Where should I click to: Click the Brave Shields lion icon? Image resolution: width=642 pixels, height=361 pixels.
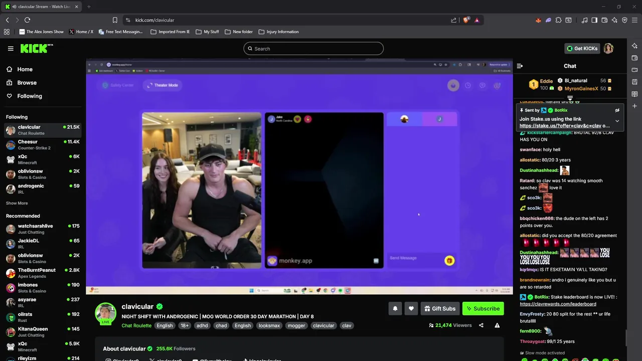tap(466, 20)
